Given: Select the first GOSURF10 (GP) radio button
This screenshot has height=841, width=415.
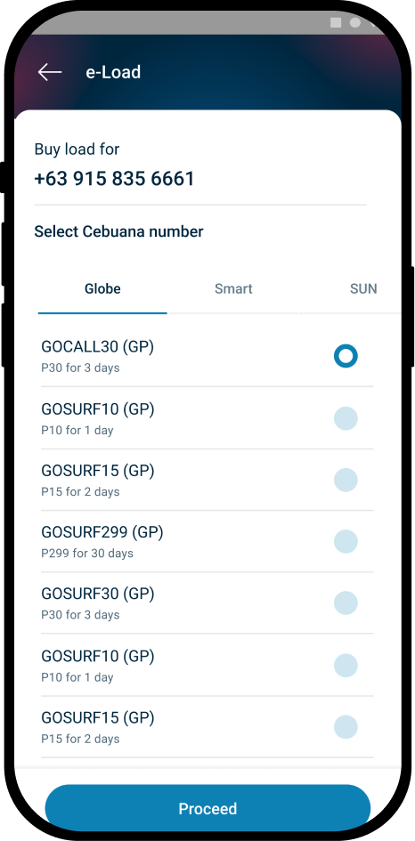Looking at the screenshot, I should pos(346,418).
